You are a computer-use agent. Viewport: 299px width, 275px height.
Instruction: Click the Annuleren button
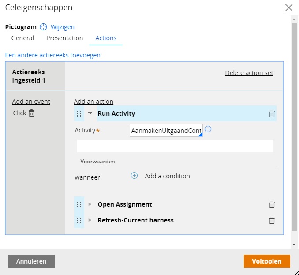tap(31, 261)
